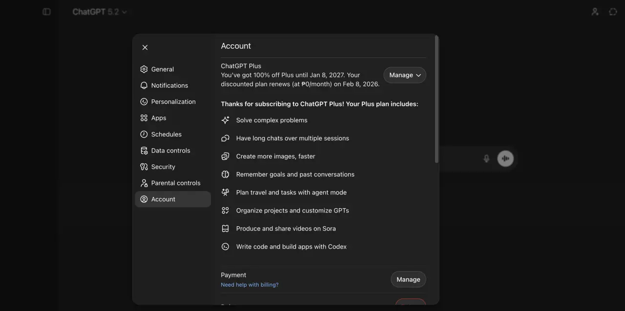
Task: Select the Account tab
Action: (x=173, y=199)
